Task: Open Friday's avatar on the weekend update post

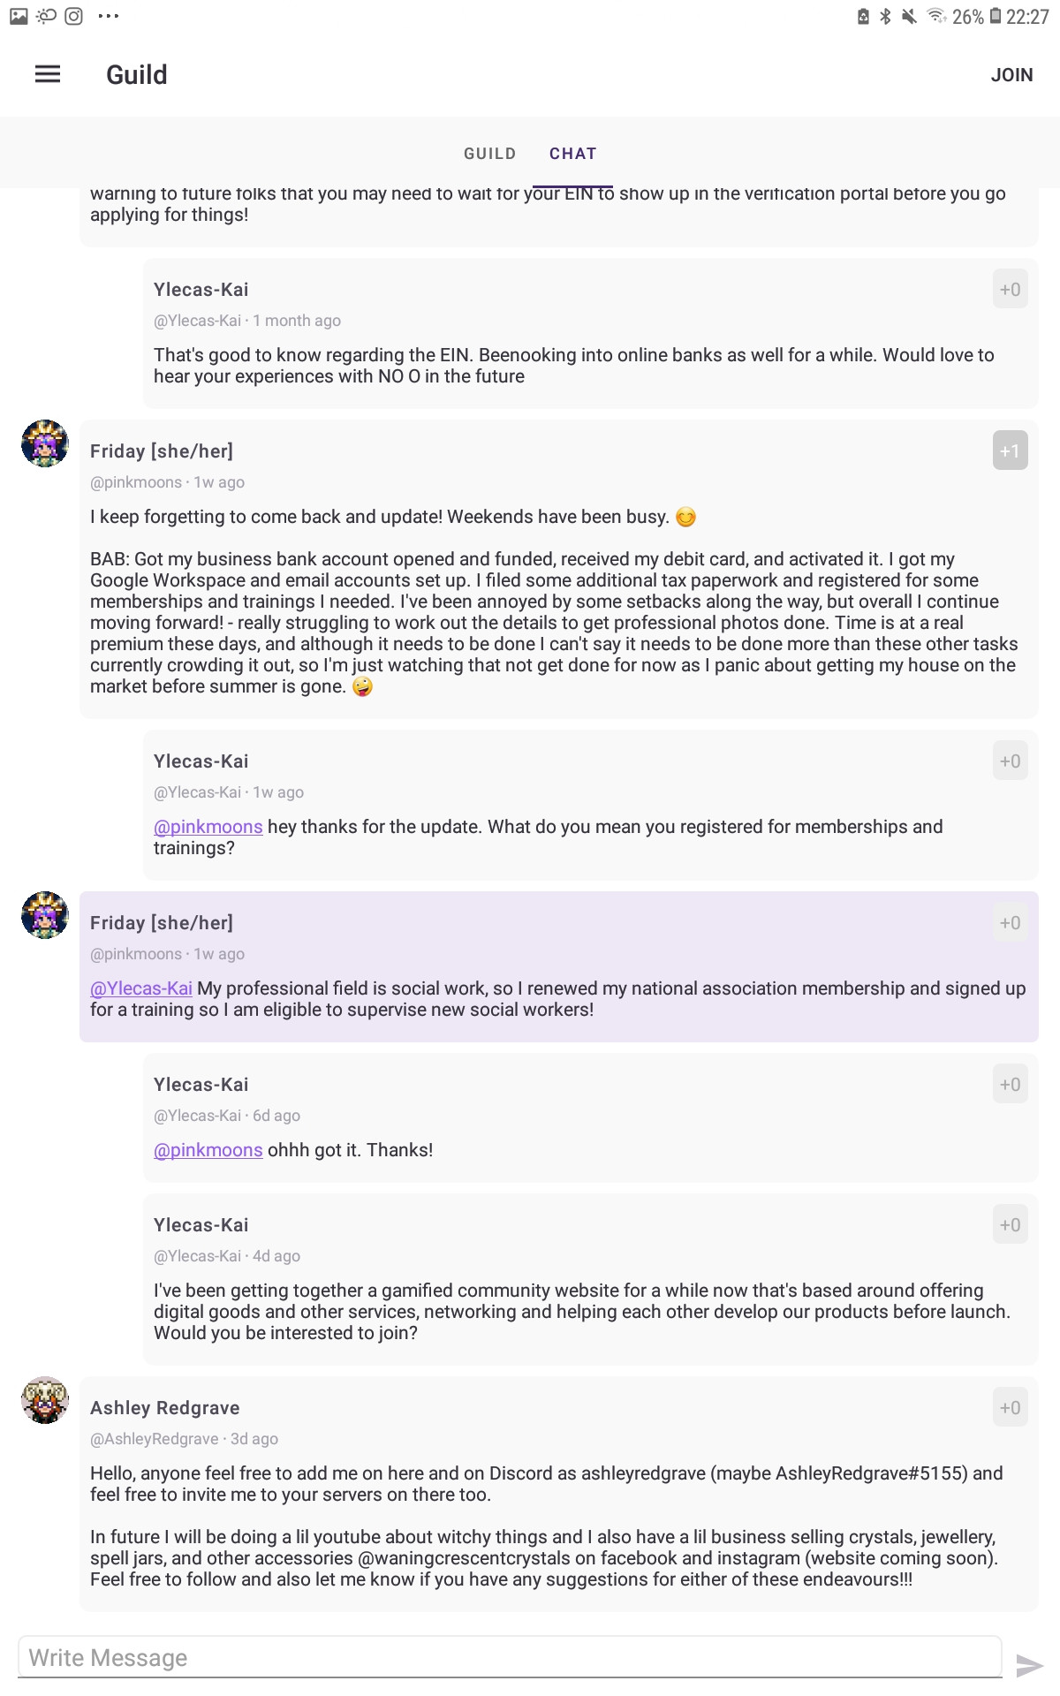Action: tap(45, 443)
